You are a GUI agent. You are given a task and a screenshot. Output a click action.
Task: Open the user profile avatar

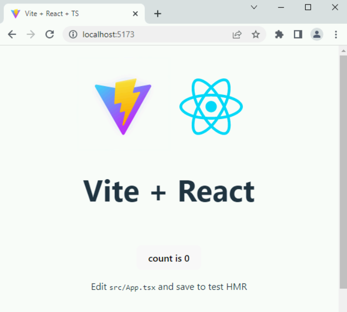point(317,34)
